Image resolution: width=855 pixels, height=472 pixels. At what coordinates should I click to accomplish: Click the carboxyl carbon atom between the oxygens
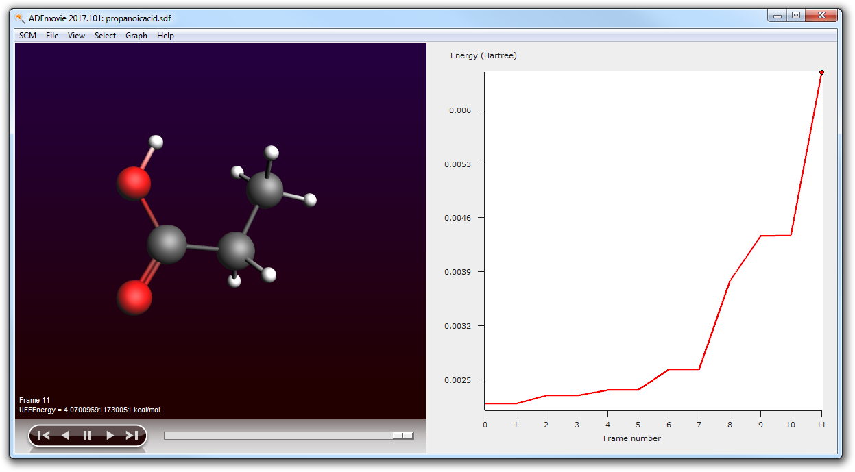(x=167, y=244)
